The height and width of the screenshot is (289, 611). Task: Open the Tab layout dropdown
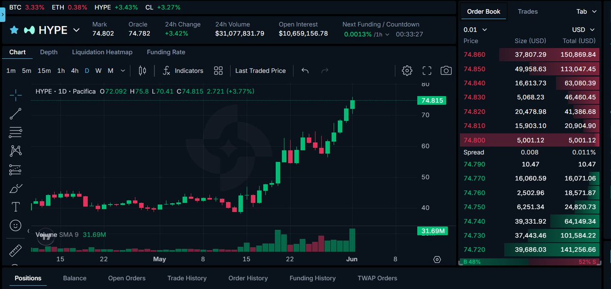587,11
